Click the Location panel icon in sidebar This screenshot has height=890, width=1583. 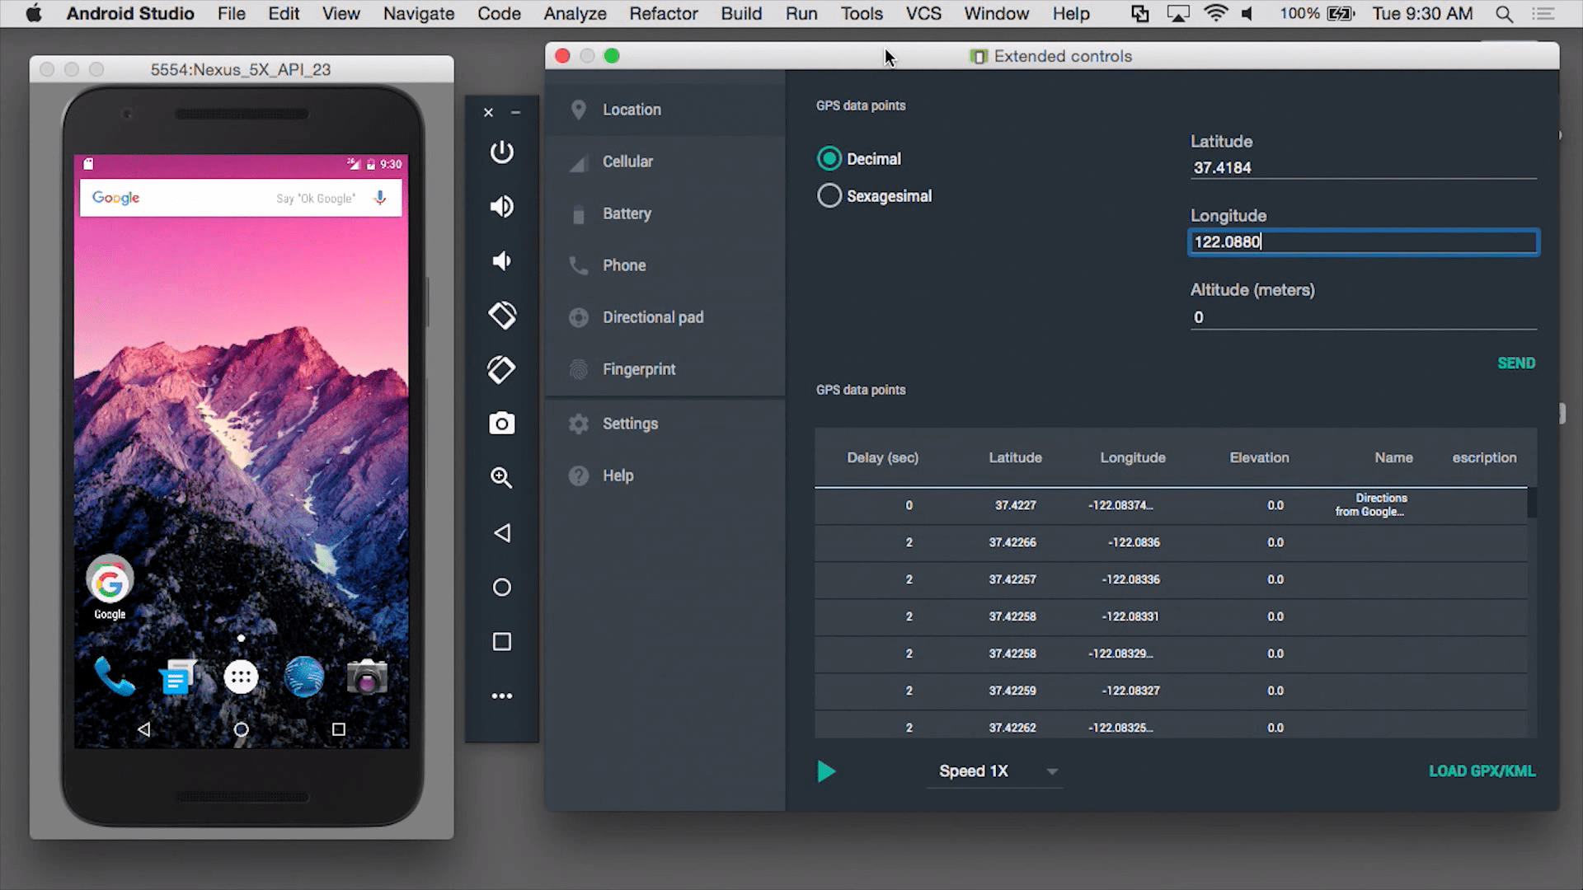(x=577, y=109)
